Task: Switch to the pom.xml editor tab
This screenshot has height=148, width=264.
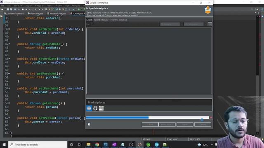Action: tap(14, 14)
